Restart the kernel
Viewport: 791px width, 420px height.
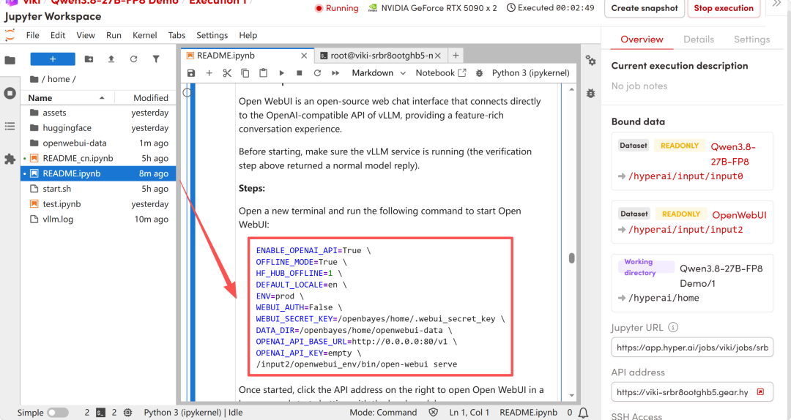pos(317,73)
